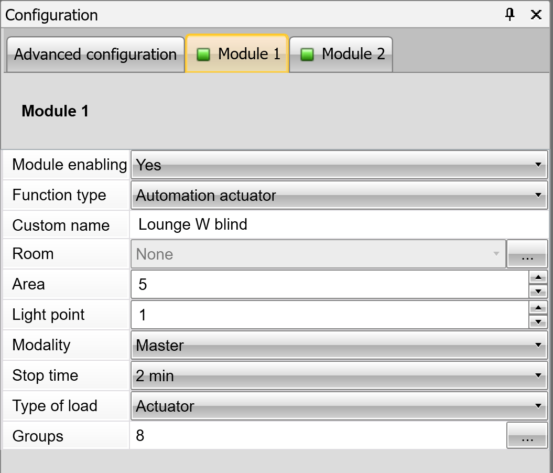Click the Groups ellipsis button
Image resolution: width=553 pixels, height=473 pixels.
point(527,436)
